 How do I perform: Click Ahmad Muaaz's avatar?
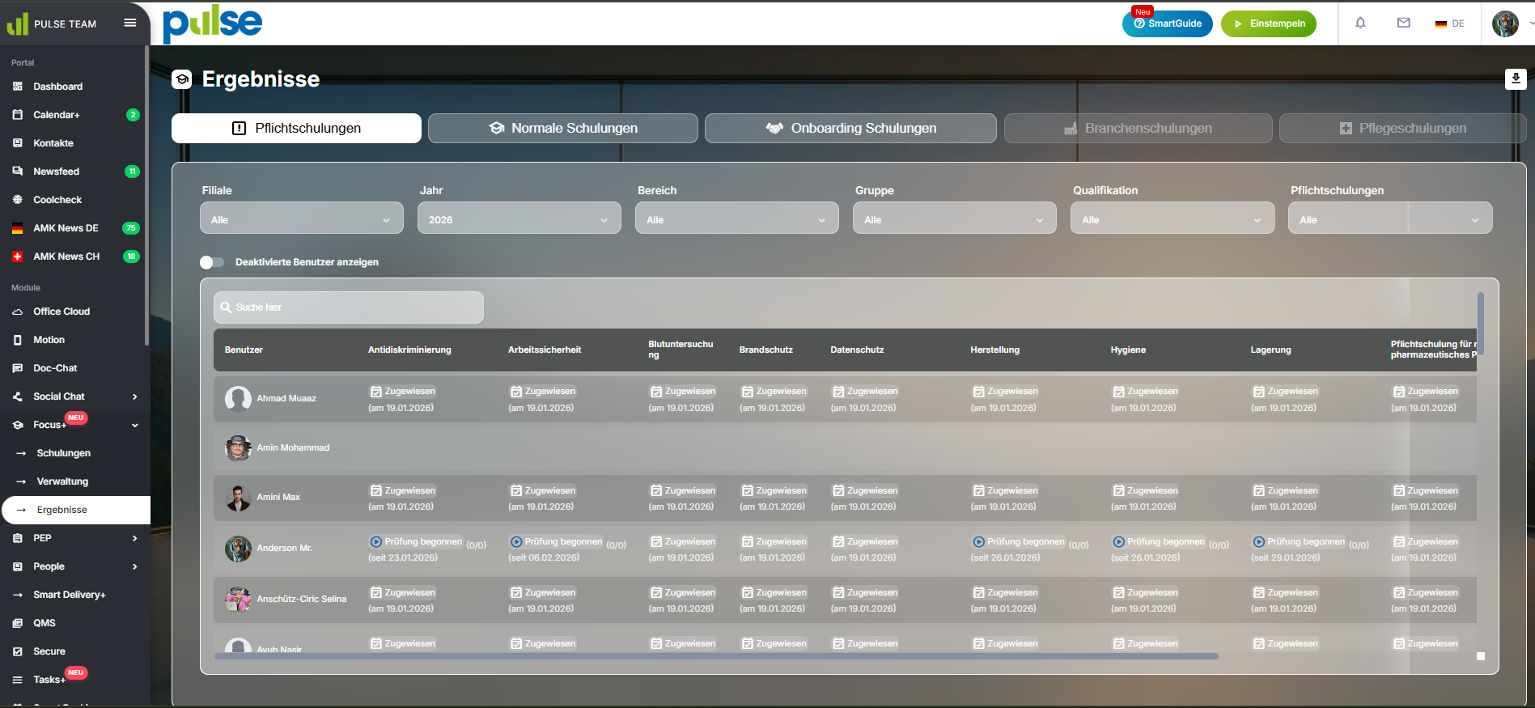(238, 398)
